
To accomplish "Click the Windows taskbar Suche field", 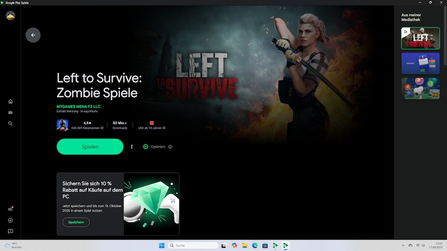I will (x=193, y=245).
